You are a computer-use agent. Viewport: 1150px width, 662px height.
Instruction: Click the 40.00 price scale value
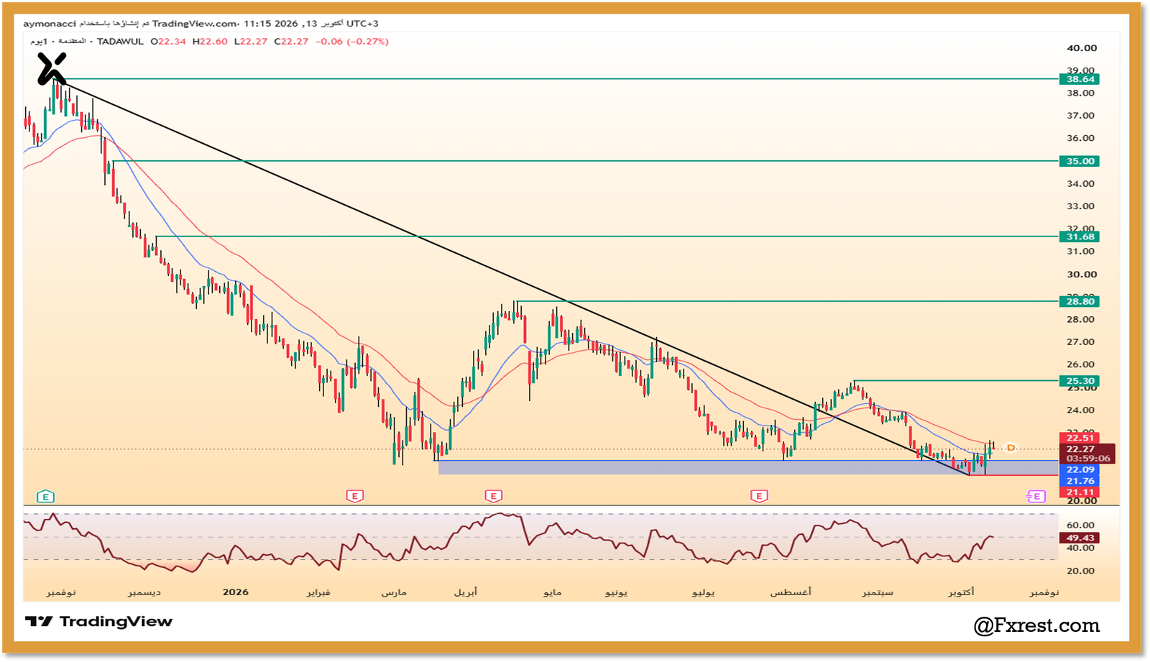pos(1082,48)
